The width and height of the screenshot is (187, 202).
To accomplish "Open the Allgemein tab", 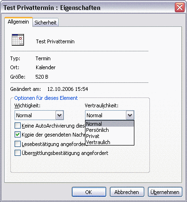I will 18,22.
